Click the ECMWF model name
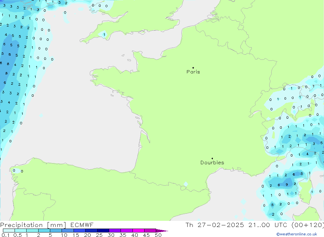Viewport: 324px width, 237px height. (82, 225)
